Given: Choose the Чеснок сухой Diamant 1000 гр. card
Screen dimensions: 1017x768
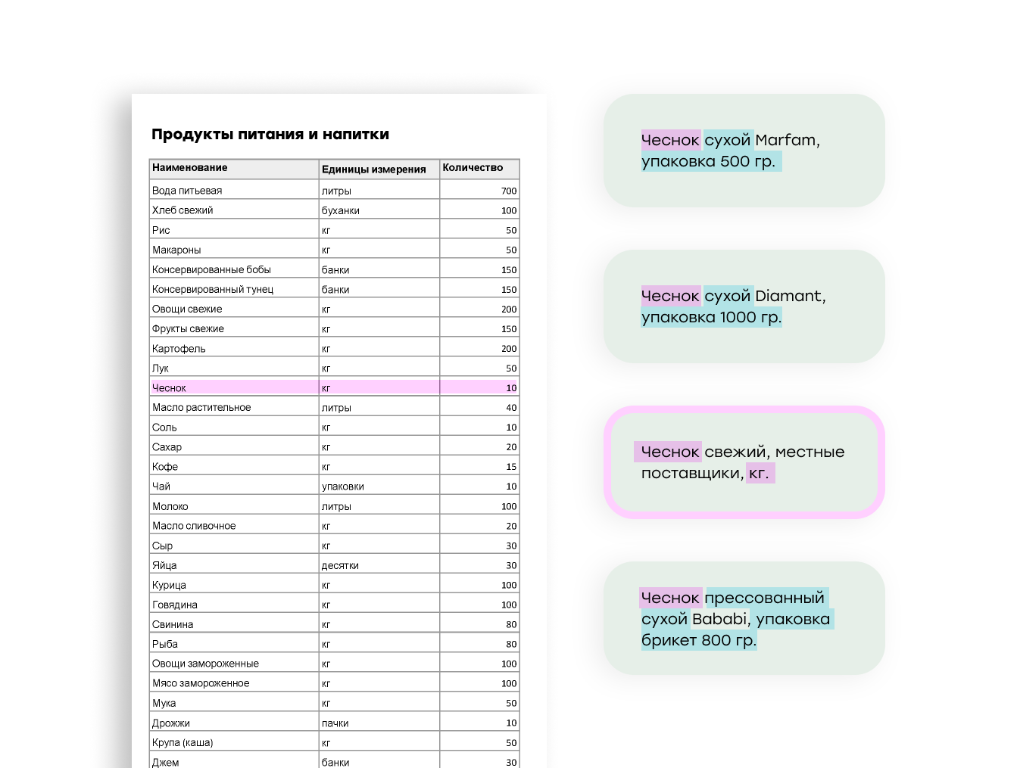Looking at the screenshot, I should [x=744, y=306].
